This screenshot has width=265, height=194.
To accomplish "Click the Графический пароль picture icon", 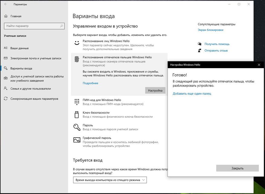I will click(77, 140).
